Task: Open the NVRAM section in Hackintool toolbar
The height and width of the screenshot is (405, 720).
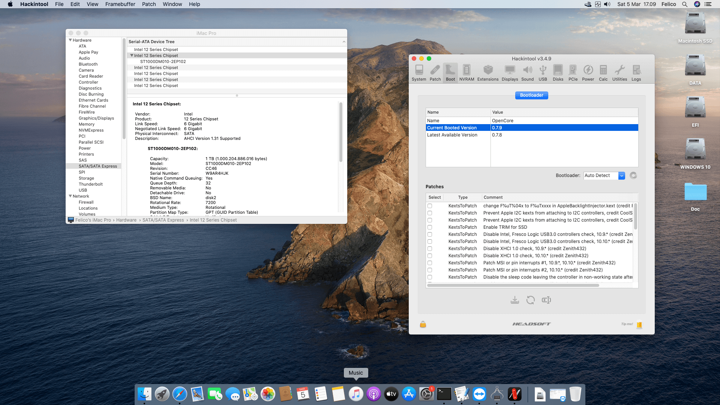Action: pos(466,73)
